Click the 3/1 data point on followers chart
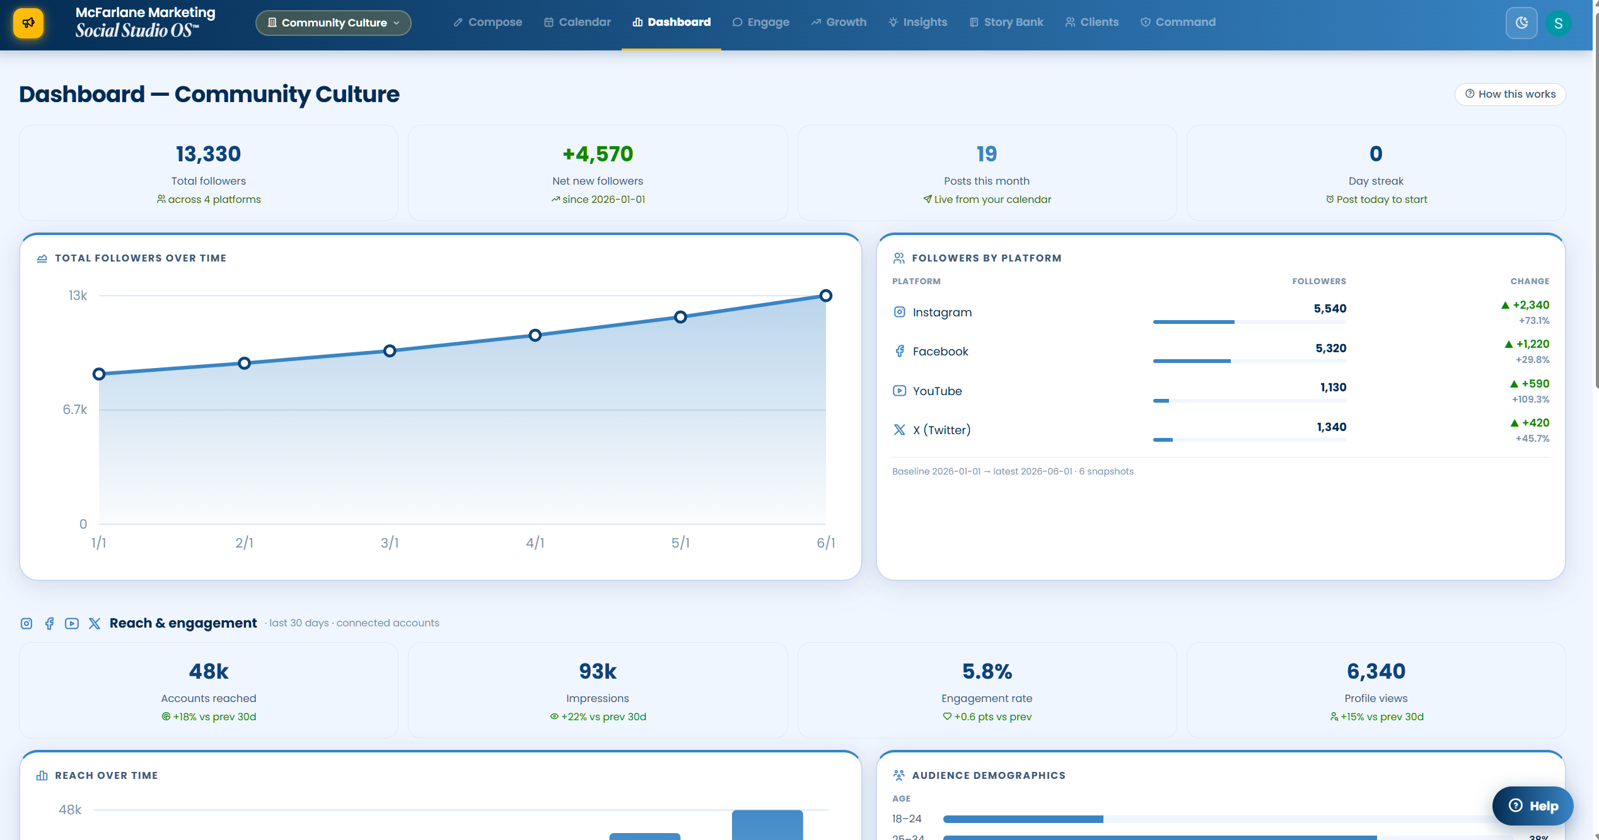The width and height of the screenshot is (1599, 840). tap(390, 350)
